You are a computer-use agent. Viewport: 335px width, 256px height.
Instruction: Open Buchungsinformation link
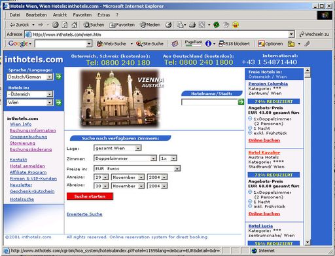coord(33,130)
